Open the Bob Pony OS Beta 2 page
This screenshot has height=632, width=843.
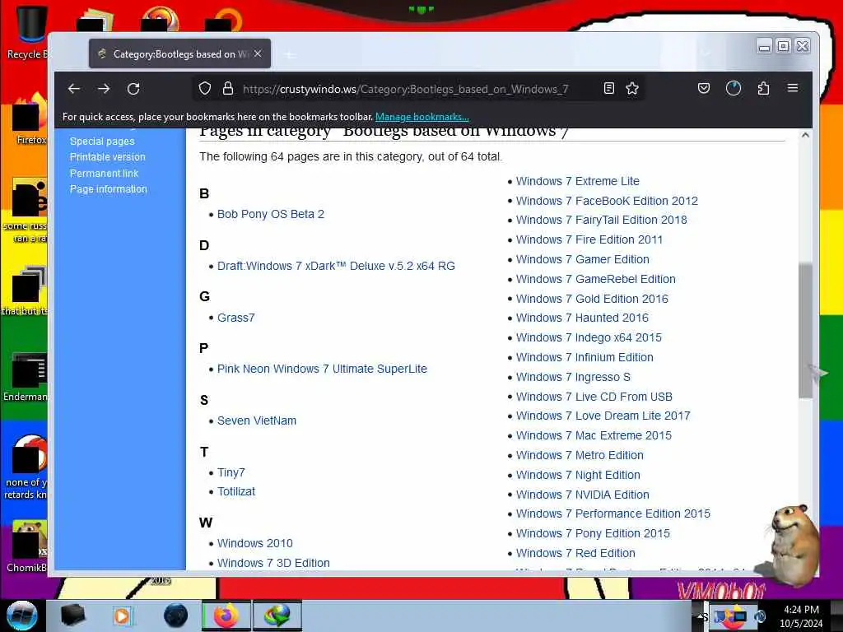(270, 214)
